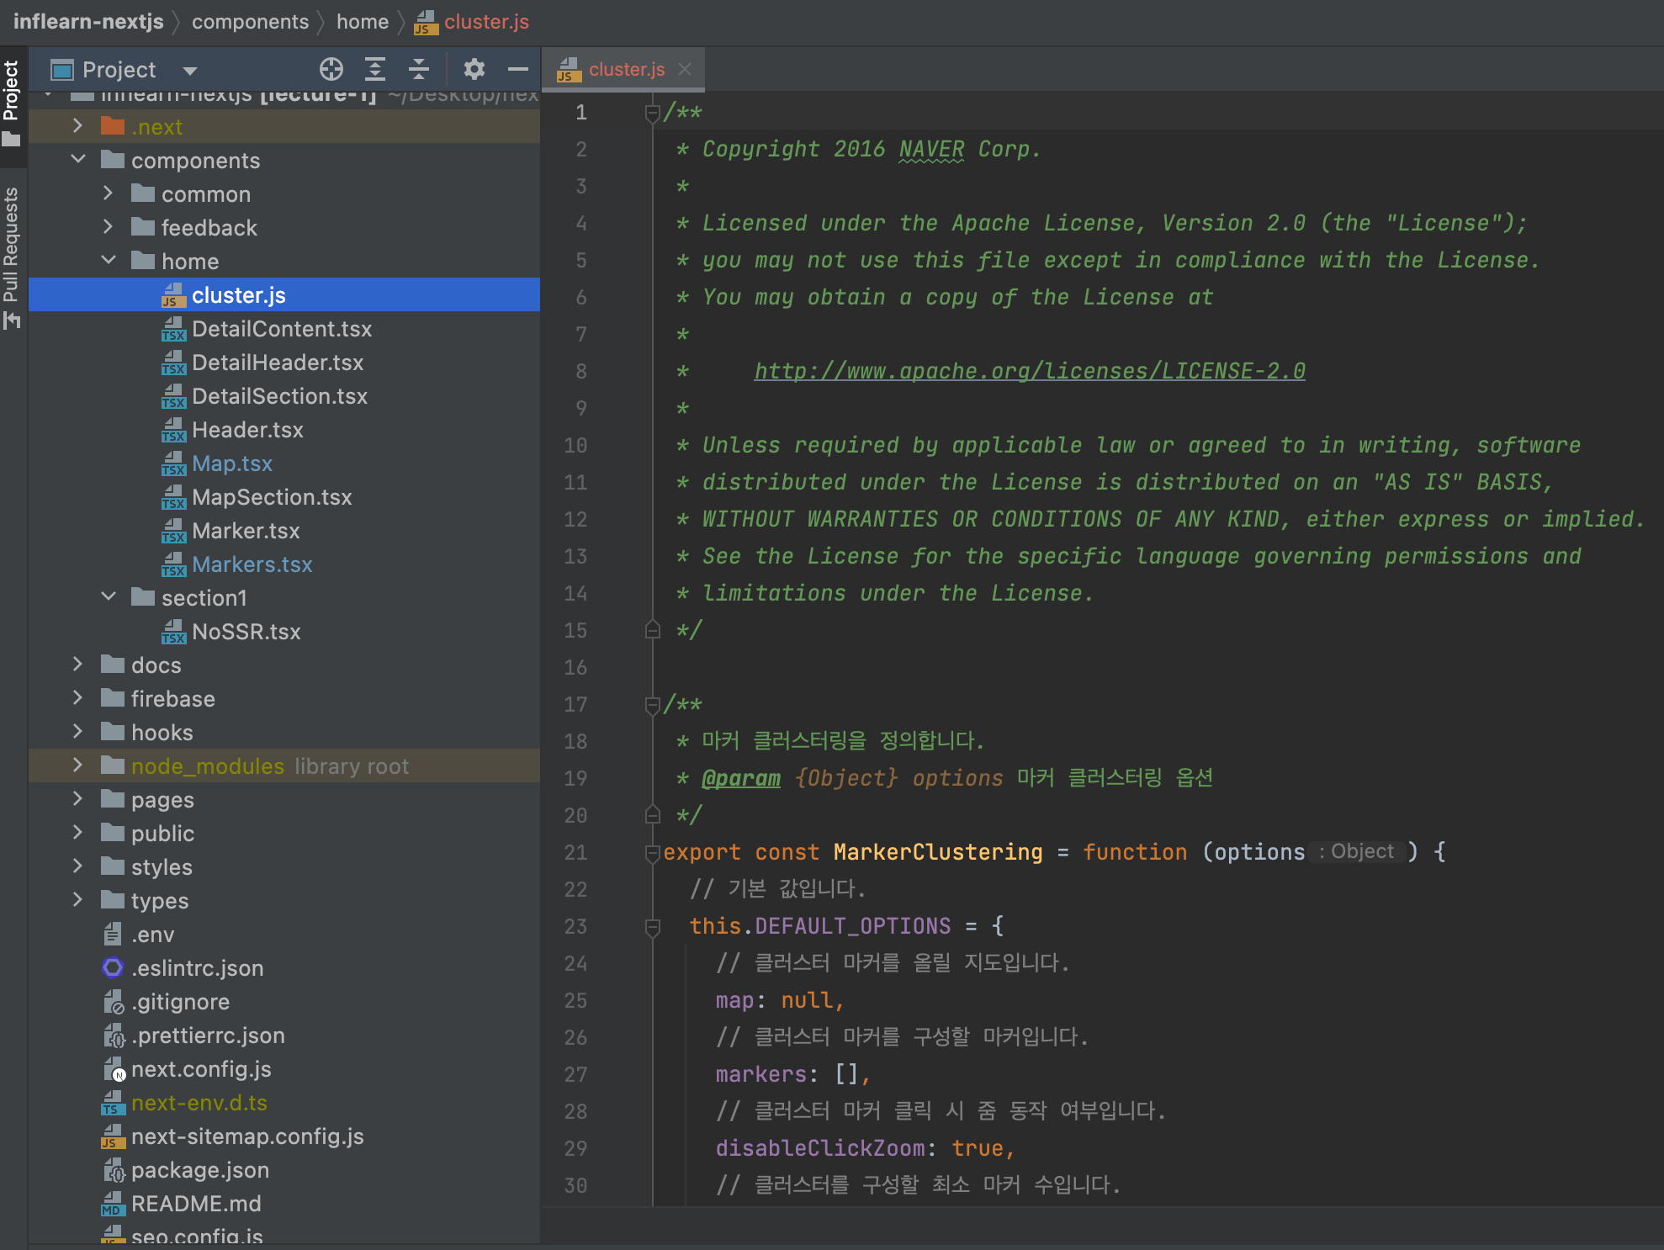Click the .prettierrc.json file icon

tap(113, 1035)
